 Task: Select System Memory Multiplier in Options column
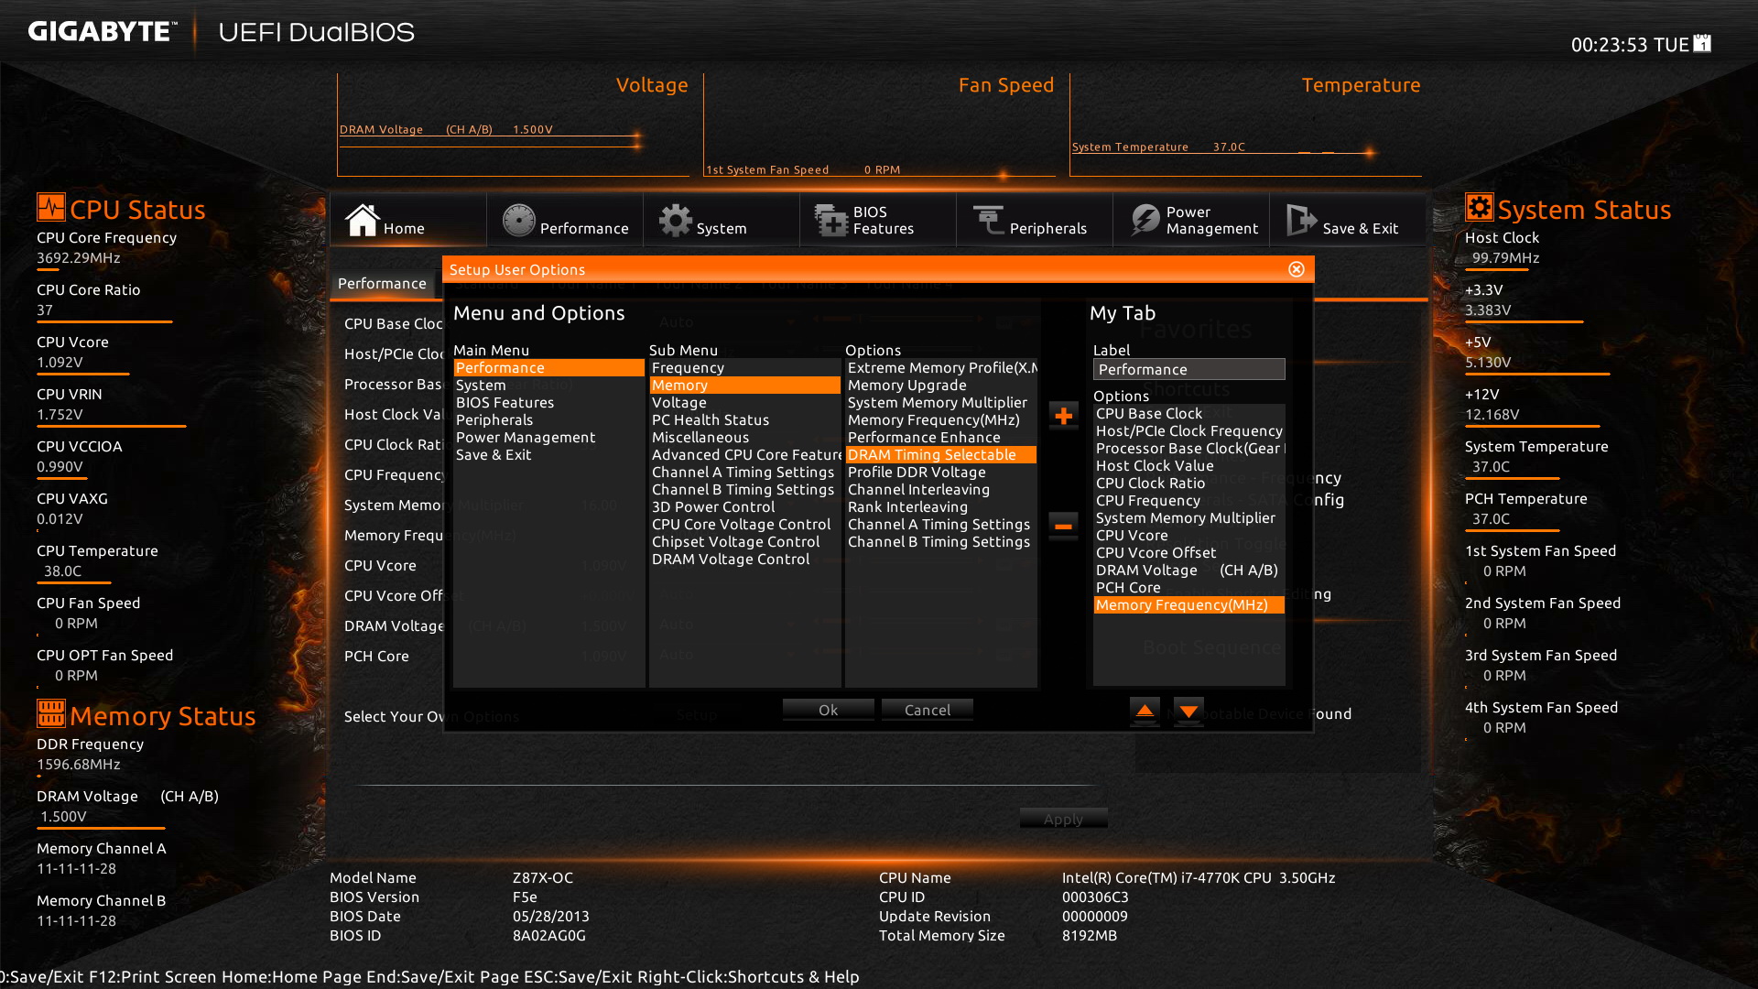point(940,402)
